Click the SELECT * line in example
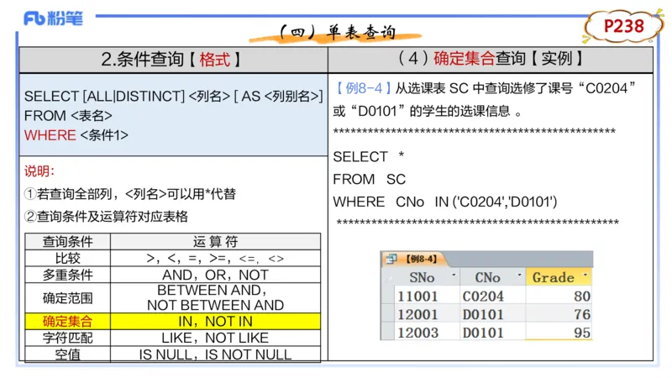The width and height of the screenshot is (672, 378). pyautogui.click(x=369, y=156)
